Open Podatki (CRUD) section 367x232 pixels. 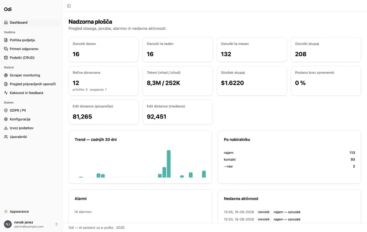(31, 58)
